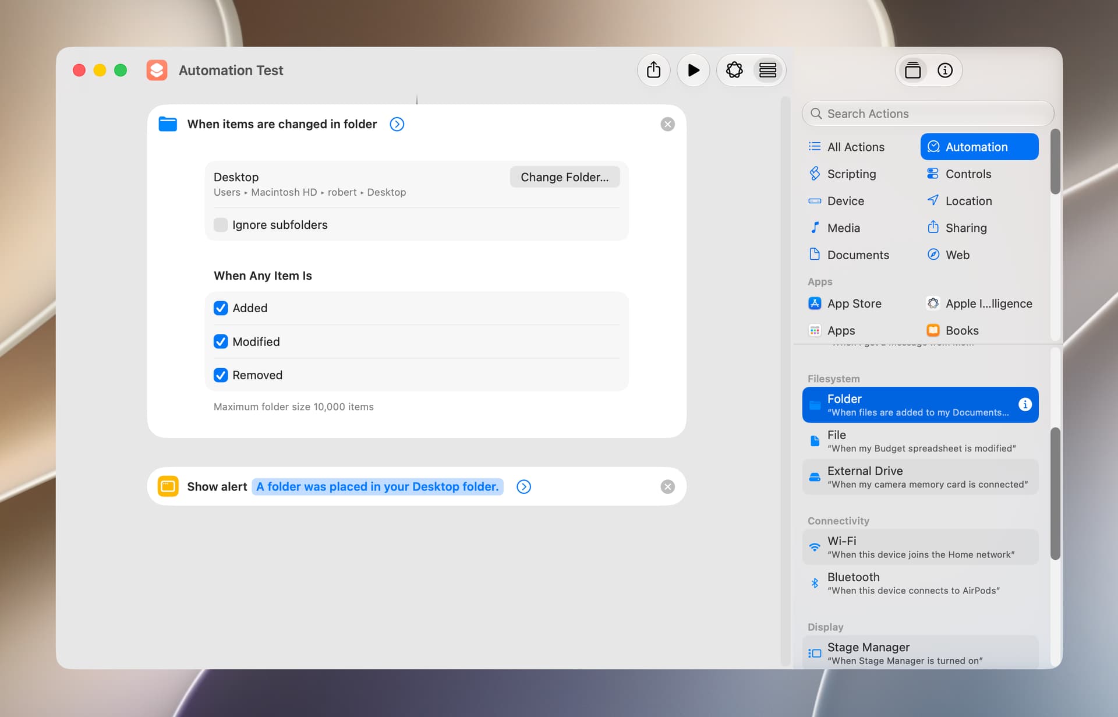Remove the folder trigger action with its X
Viewport: 1118px width, 717px height.
tap(668, 124)
